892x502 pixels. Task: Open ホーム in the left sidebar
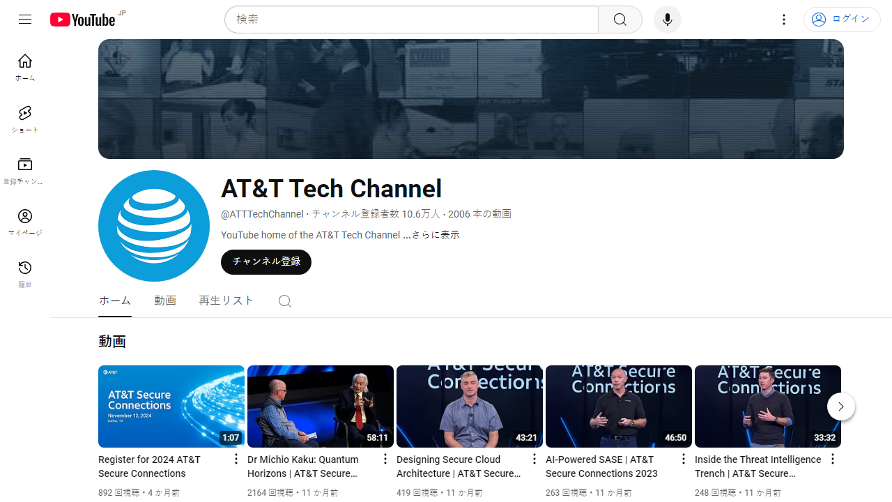(25, 68)
